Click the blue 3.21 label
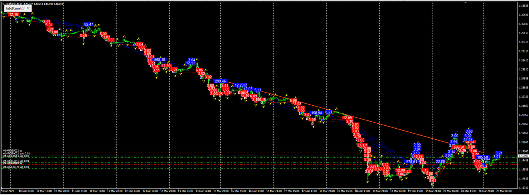Image resolution: width=529 pixels, height=195 pixels. coord(499,153)
